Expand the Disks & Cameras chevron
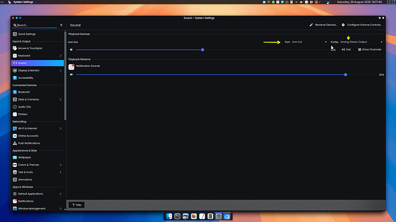396x222 pixels. coord(61,100)
